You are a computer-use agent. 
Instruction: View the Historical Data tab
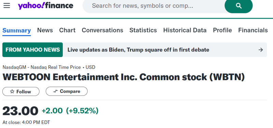point(185,30)
